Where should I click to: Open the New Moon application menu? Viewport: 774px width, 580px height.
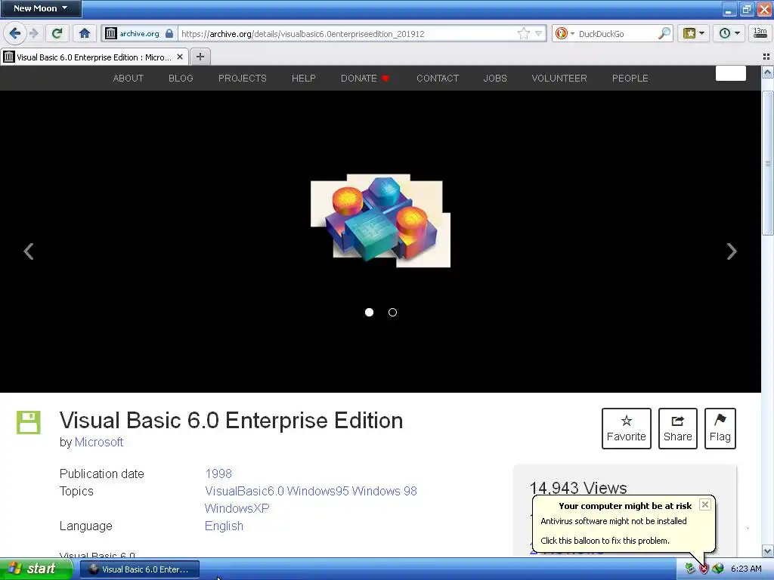pyautogui.click(x=41, y=8)
